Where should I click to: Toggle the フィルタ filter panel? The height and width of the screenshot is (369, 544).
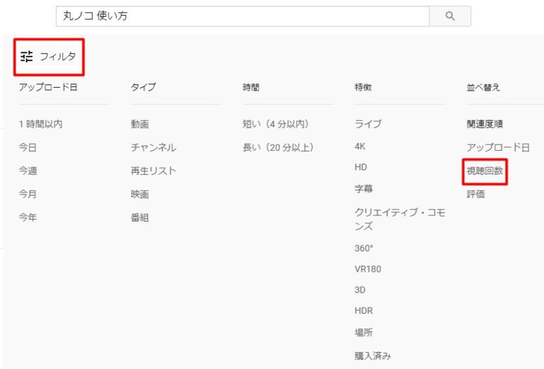point(48,57)
